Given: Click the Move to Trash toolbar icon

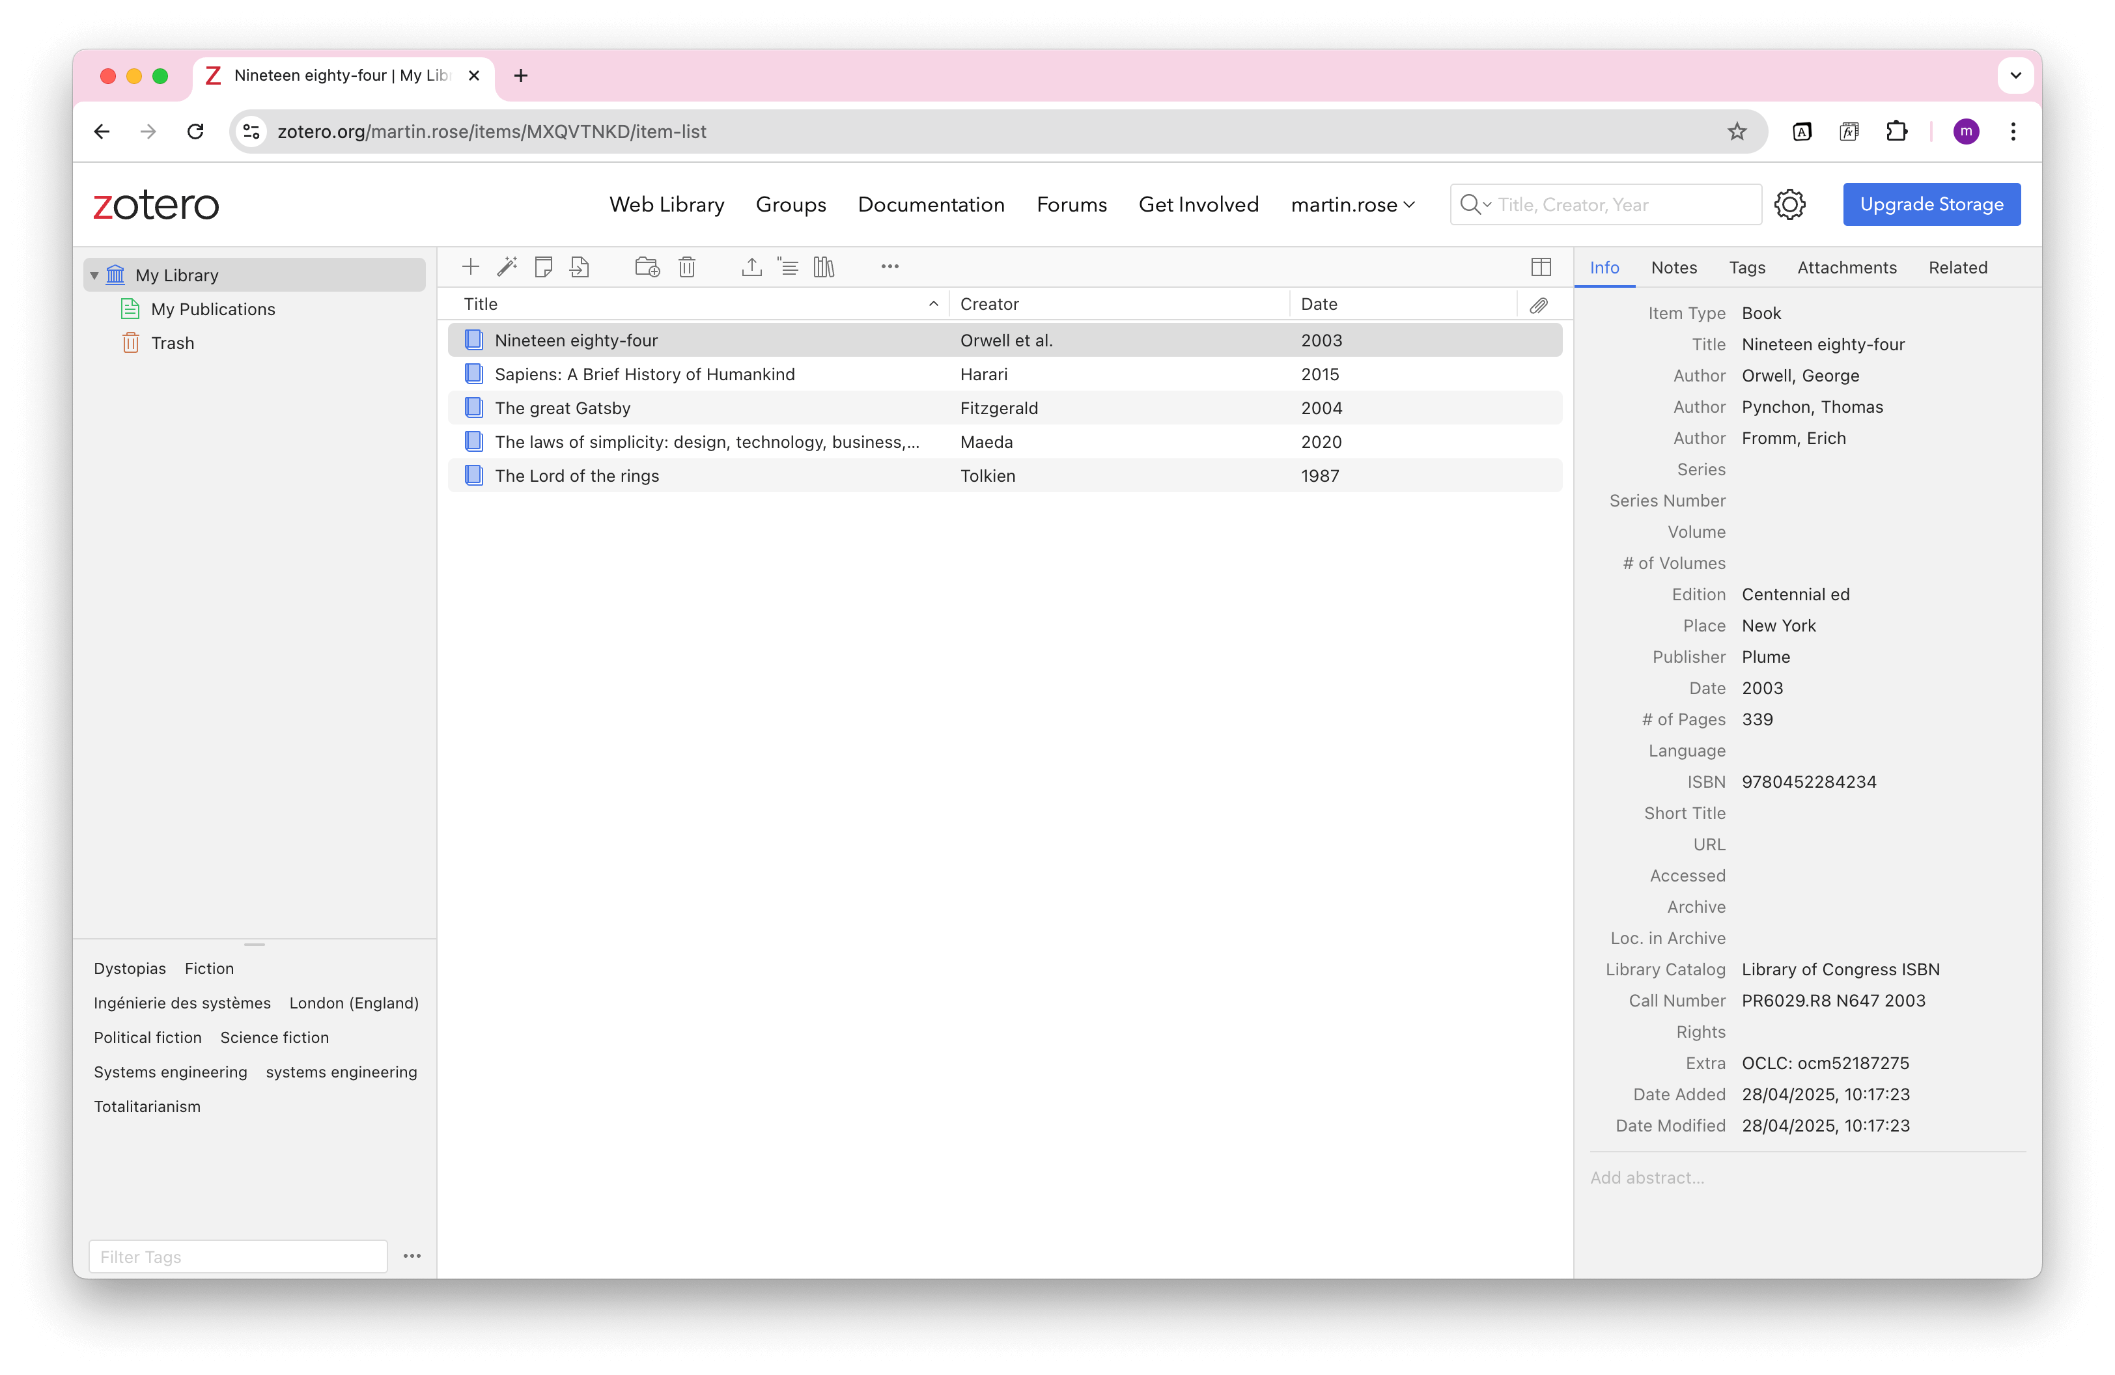Looking at the screenshot, I should pos(687,266).
